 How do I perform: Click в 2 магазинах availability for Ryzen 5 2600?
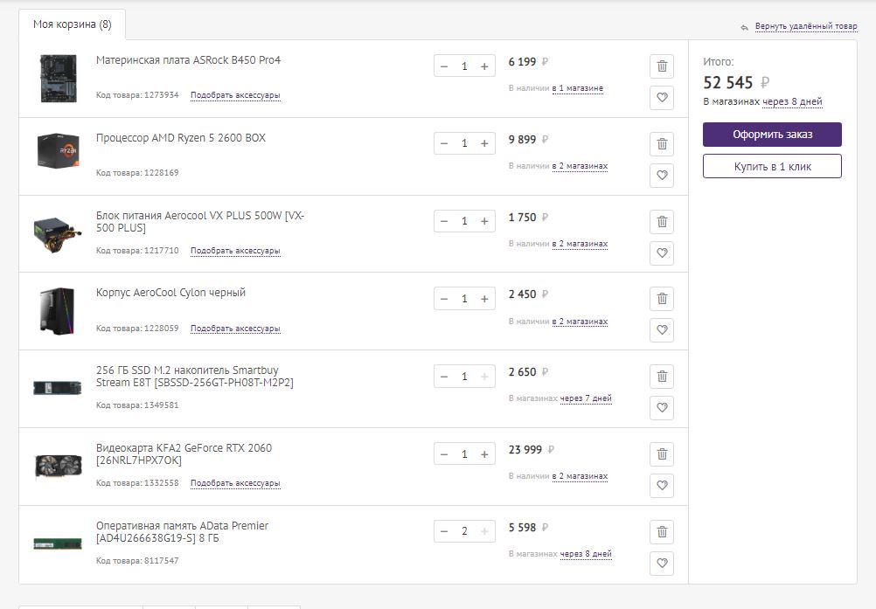[580, 166]
